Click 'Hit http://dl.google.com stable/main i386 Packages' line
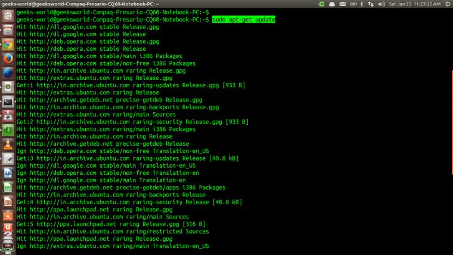453x255 pixels. tap(99, 56)
